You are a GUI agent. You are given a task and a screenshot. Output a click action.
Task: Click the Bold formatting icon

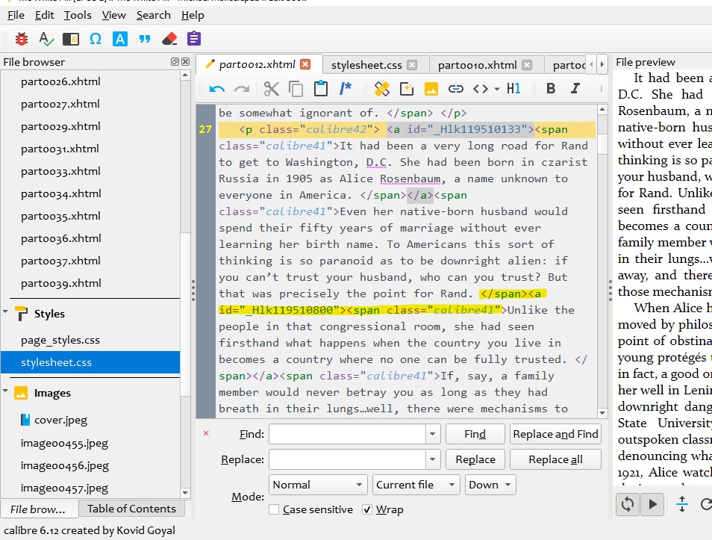click(x=551, y=89)
